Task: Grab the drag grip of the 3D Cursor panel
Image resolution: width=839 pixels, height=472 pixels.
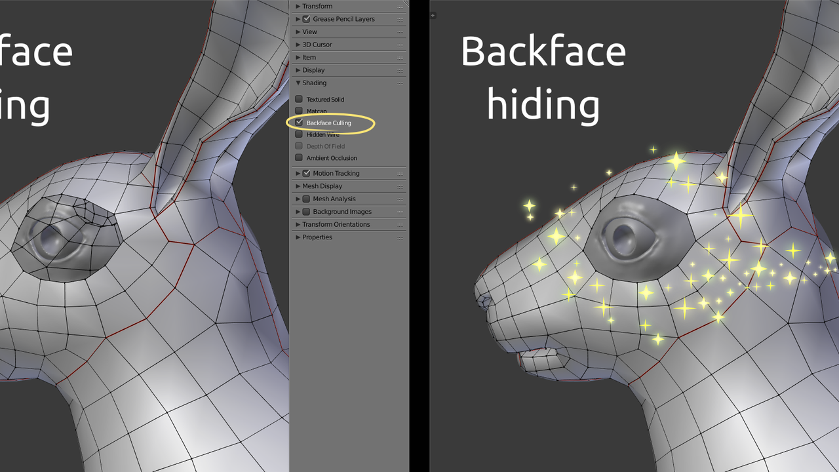Action: click(399, 45)
